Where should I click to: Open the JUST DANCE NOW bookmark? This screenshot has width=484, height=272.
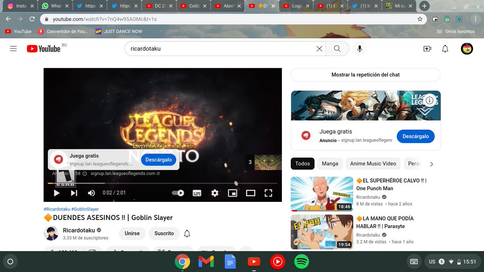[119, 31]
